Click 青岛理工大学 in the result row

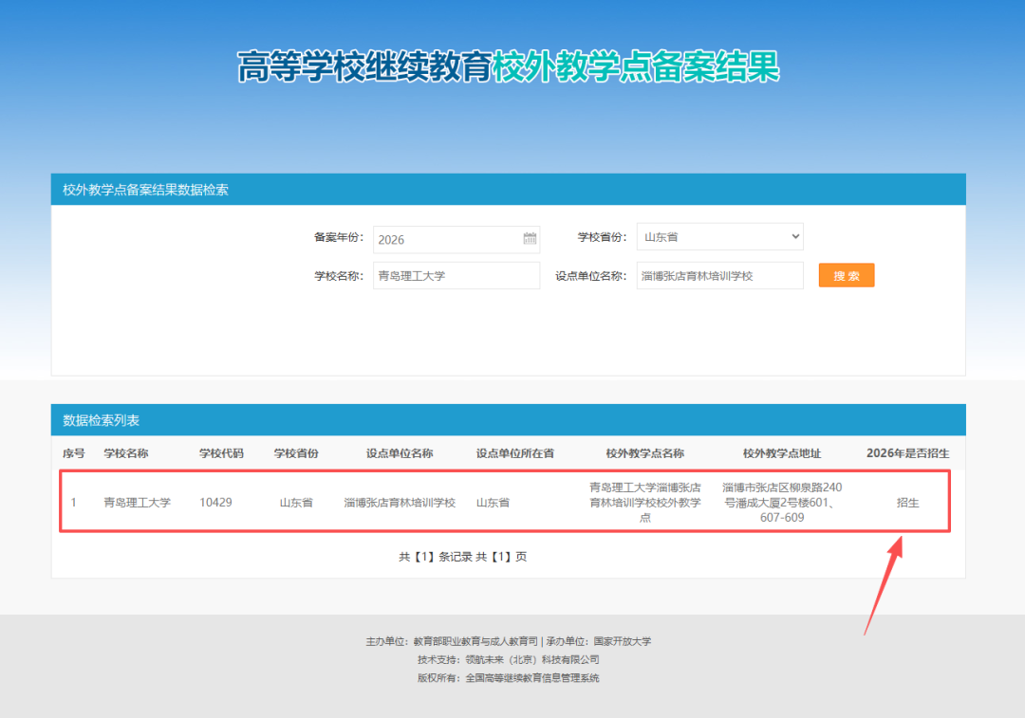[138, 503]
